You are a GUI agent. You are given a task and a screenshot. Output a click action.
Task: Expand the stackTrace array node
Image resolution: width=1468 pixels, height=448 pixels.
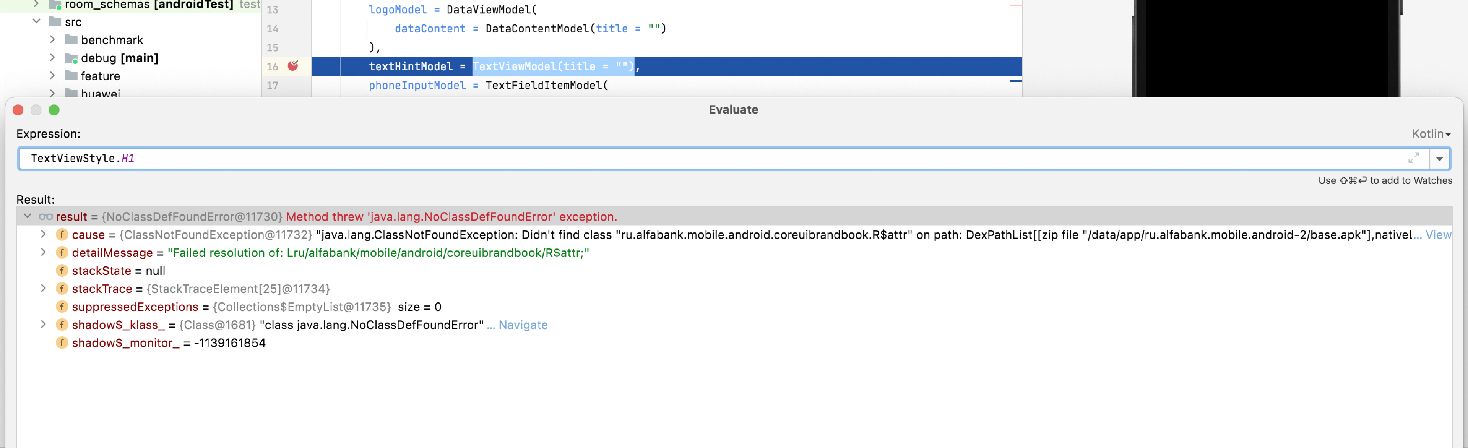[43, 288]
